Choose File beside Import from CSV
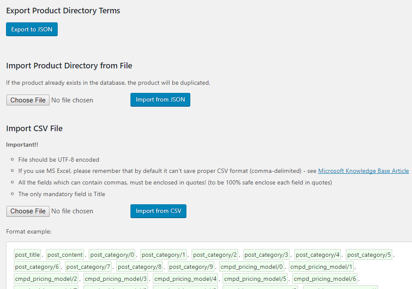 point(28,211)
